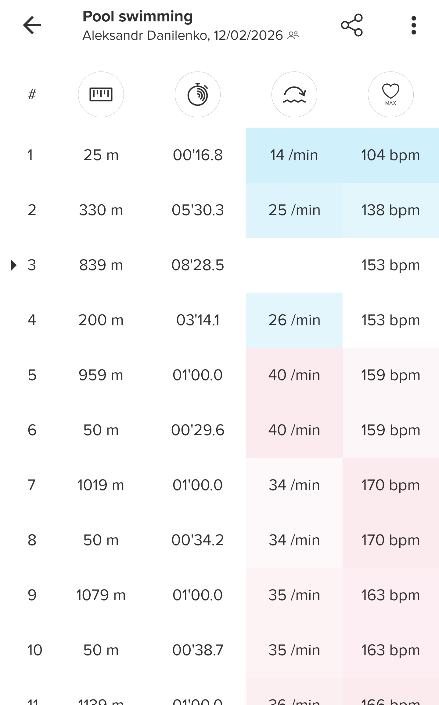Select lap 5 distance 959 m
The width and height of the screenshot is (439, 705).
click(101, 375)
